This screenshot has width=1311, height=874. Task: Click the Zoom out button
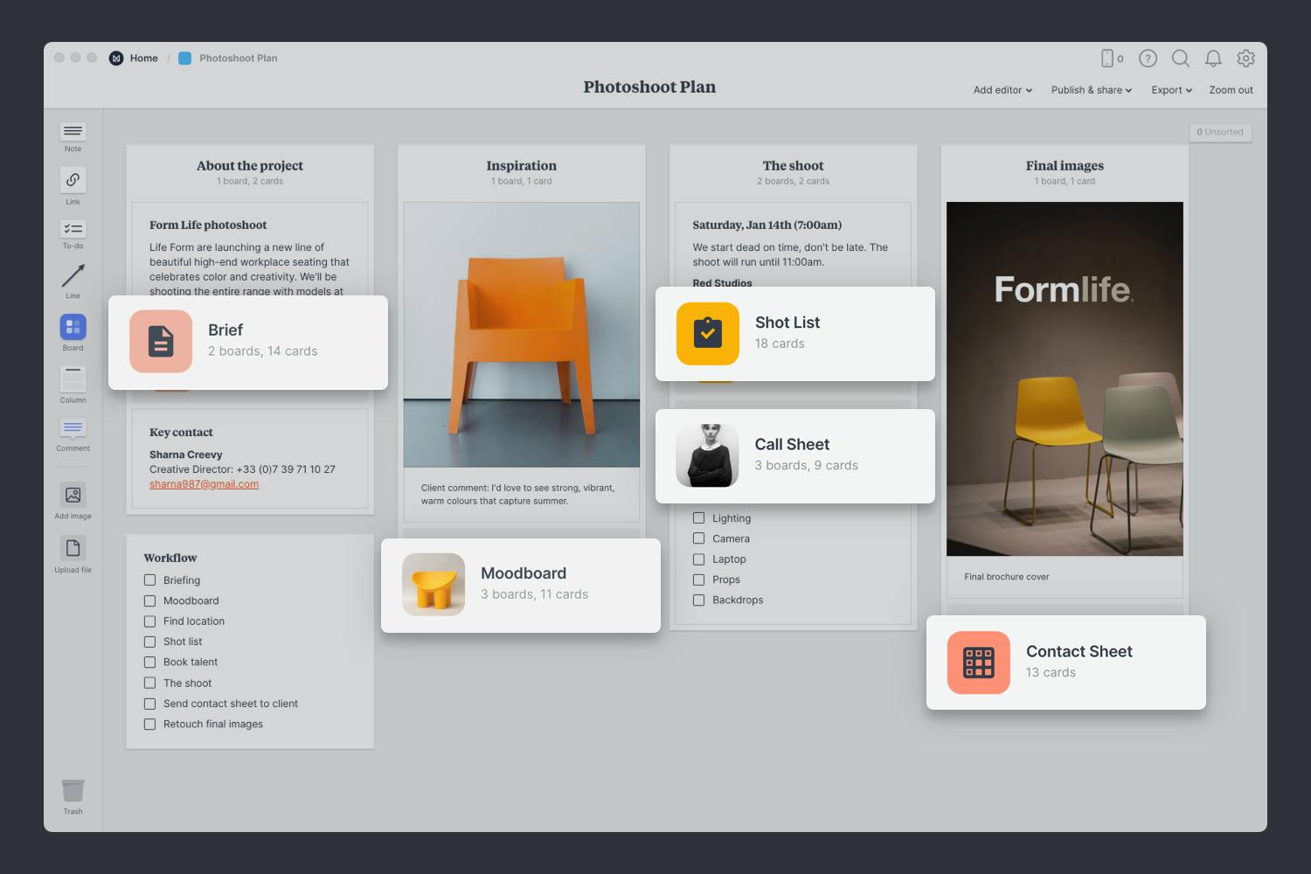(x=1231, y=90)
